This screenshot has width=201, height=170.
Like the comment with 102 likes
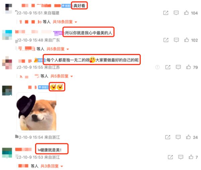pyautogui.click(x=187, y=40)
